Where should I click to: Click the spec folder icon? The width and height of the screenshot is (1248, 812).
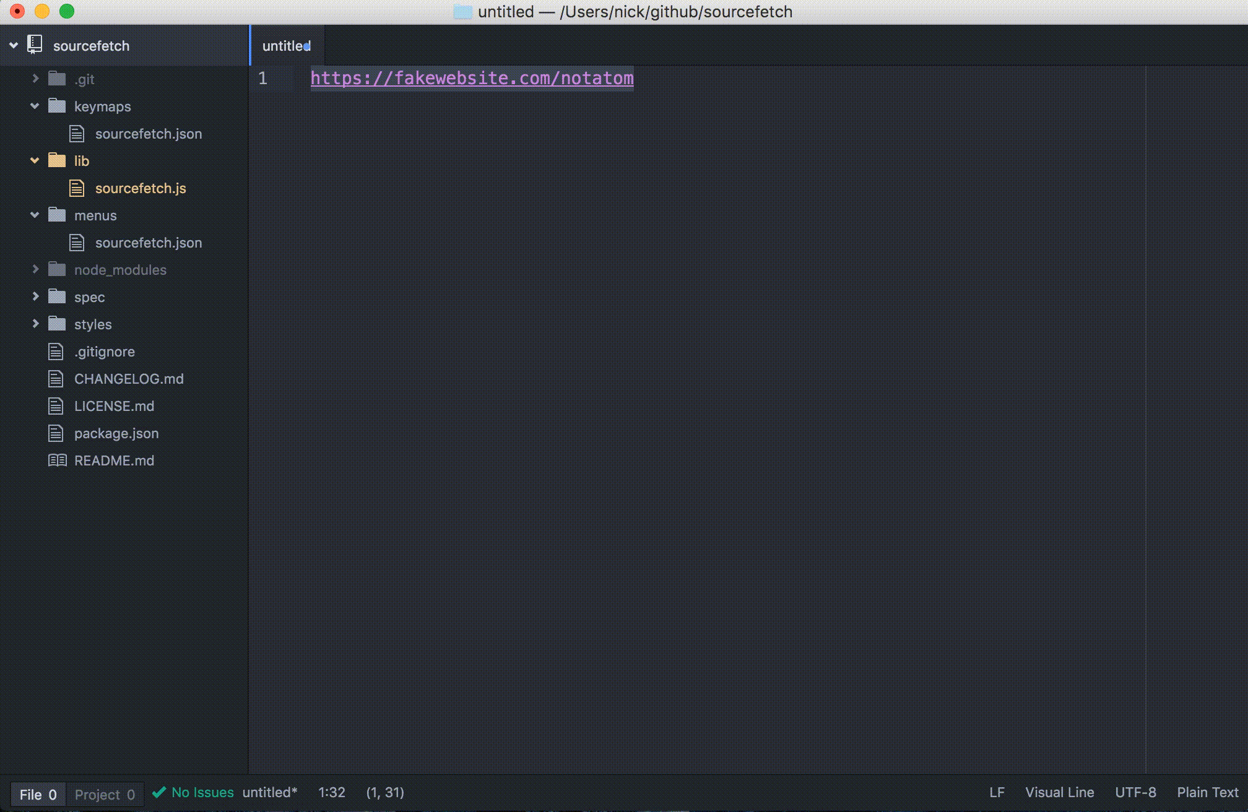click(x=58, y=296)
